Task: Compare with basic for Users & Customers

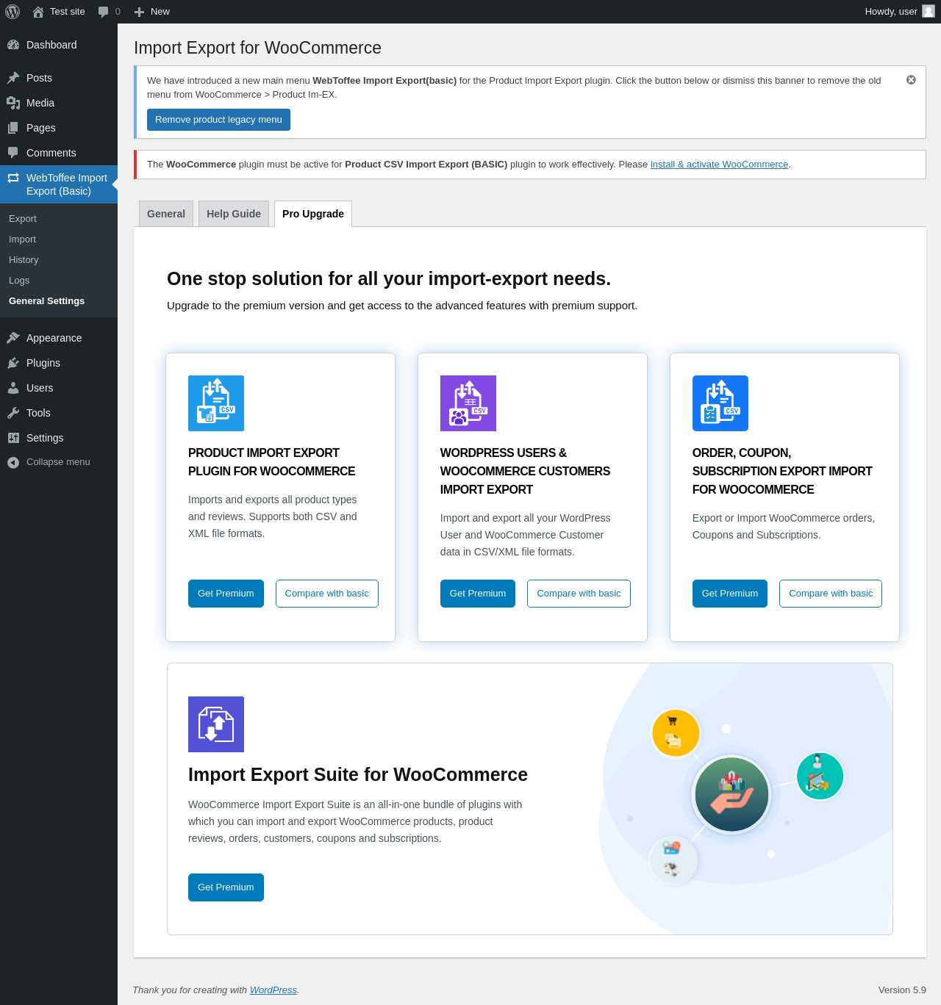Action: 579,594
